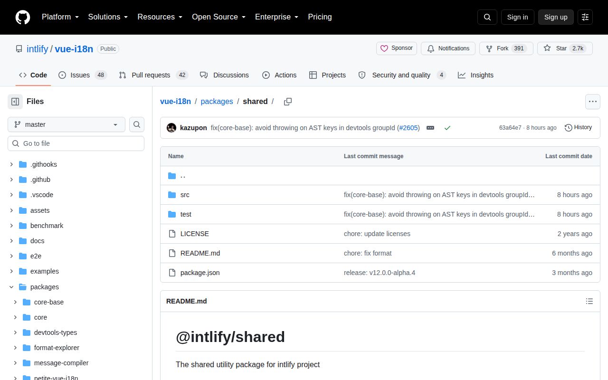Open the intlify owner link
This screenshot has width=608, height=380.
[x=37, y=49]
